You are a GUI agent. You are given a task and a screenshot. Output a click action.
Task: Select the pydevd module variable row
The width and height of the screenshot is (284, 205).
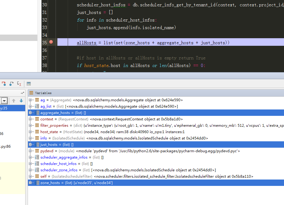coord(156,151)
